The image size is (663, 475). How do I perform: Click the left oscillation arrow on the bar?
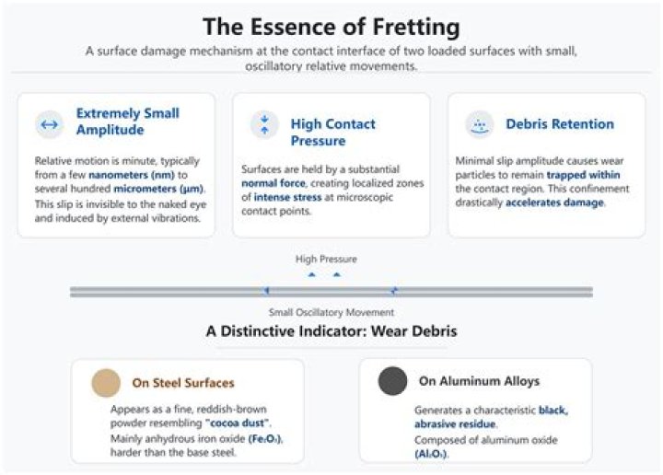click(266, 291)
